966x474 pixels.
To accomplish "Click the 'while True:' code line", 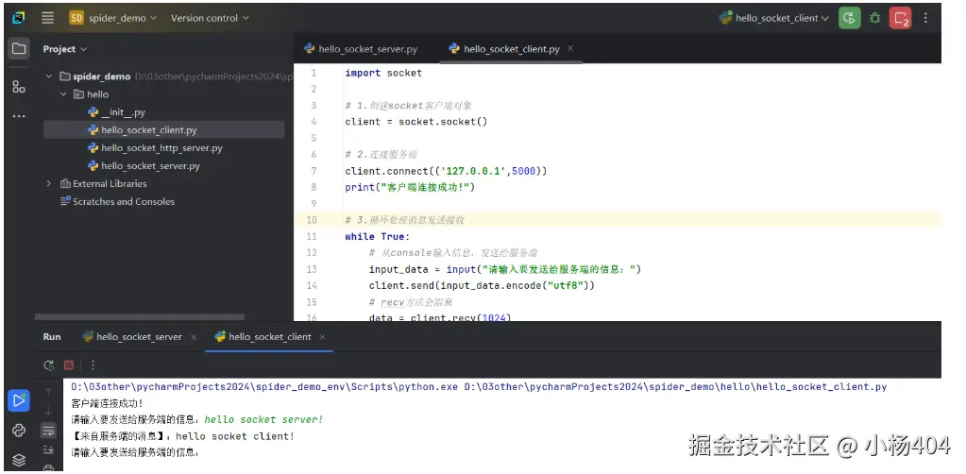I will [x=377, y=237].
